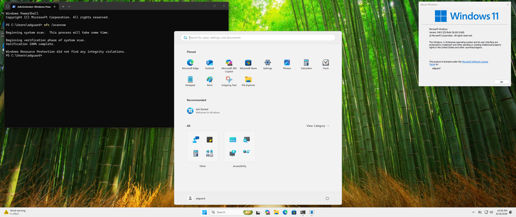Viewport: 516px width, 217px height.
Task: Click the power button in Start menu
Action: [x=327, y=198]
